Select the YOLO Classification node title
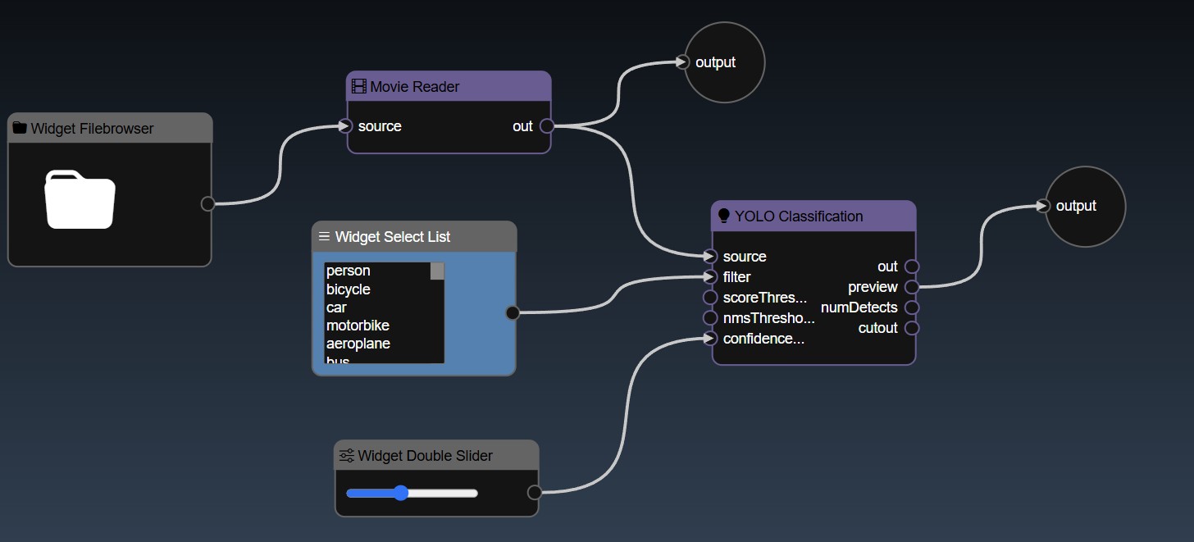The width and height of the screenshot is (1194, 542). tap(798, 216)
